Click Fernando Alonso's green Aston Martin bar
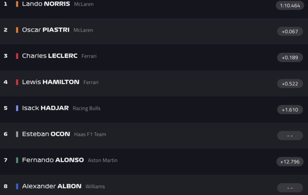The image size is (308, 195). 17,160
